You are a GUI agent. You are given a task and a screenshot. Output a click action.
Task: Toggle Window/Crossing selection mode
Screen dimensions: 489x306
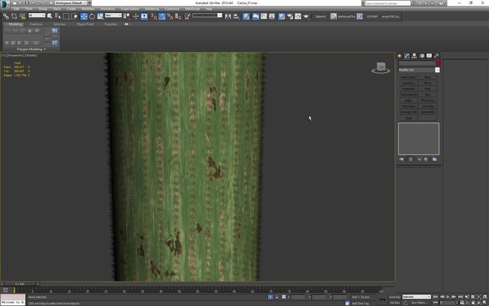click(x=74, y=16)
